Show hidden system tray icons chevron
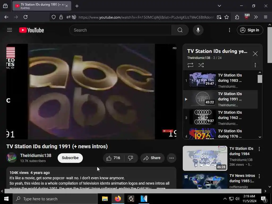Screen dimensions: 272x204 pos(225,199)
